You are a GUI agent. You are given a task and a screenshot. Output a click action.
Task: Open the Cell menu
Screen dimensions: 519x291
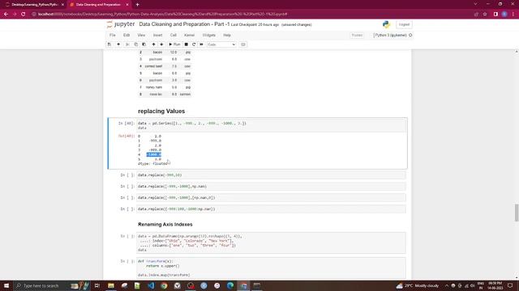point(173,35)
